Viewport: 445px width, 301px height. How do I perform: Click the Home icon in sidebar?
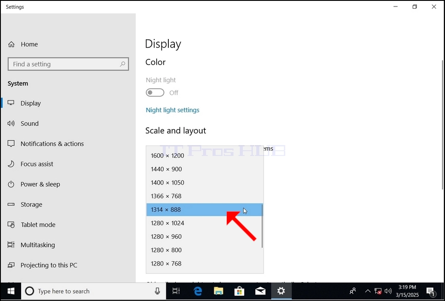(11, 44)
